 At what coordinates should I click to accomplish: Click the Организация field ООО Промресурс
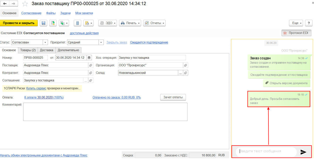click(x=150, y=65)
